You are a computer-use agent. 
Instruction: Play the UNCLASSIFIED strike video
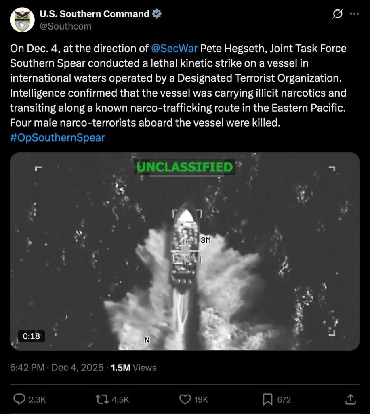185,251
